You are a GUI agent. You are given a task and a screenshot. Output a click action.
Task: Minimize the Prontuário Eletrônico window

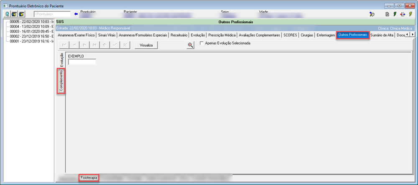click(x=390, y=5)
